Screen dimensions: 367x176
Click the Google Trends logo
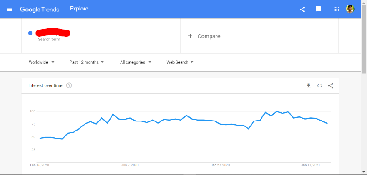point(39,10)
